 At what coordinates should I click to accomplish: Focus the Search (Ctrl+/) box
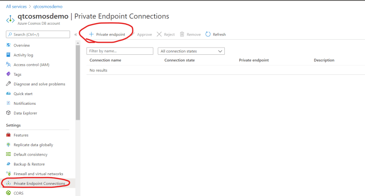point(38,34)
